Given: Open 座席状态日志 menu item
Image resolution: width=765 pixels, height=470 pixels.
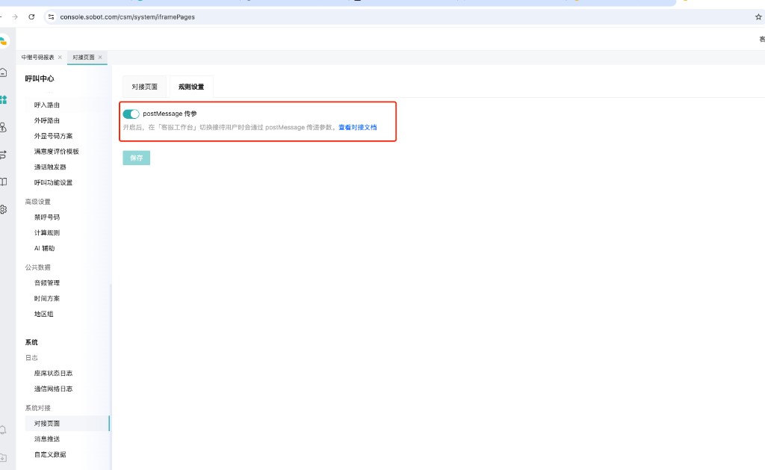Looking at the screenshot, I should (x=53, y=374).
